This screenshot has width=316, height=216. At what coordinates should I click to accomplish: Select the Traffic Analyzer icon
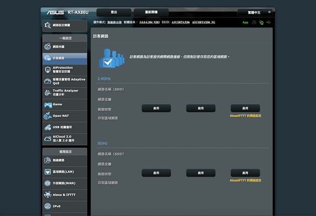click(48, 93)
